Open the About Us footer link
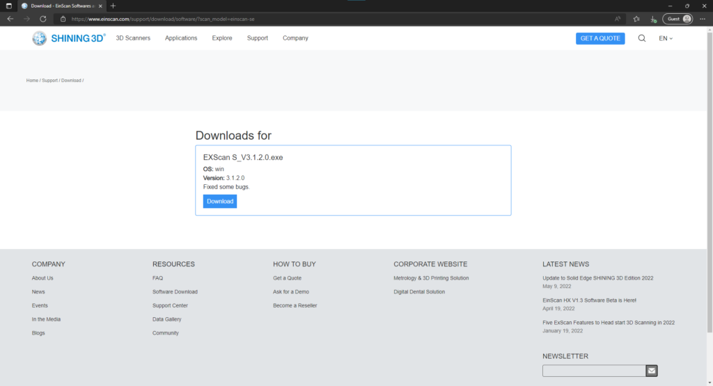Screen dimensions: 713x386 [x=42, y=278]
